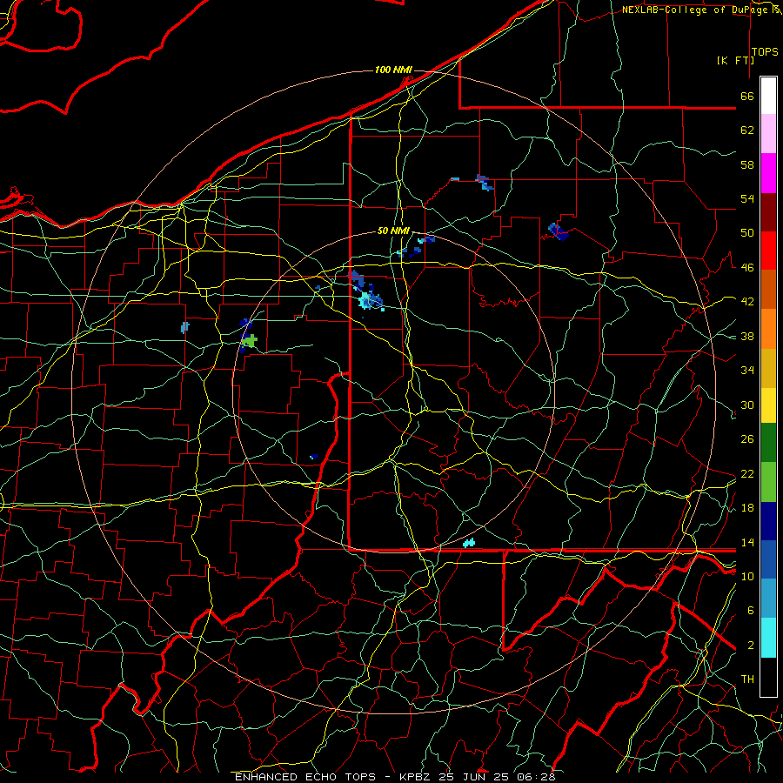This screenshot has width=783, height=783.
Task: Click the "66" legend value
Action: coord(747,96)
